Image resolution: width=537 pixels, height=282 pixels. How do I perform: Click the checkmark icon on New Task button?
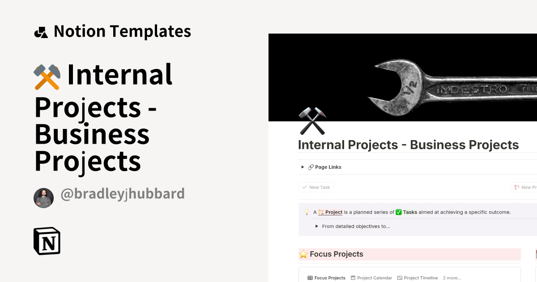click(304, 187)
